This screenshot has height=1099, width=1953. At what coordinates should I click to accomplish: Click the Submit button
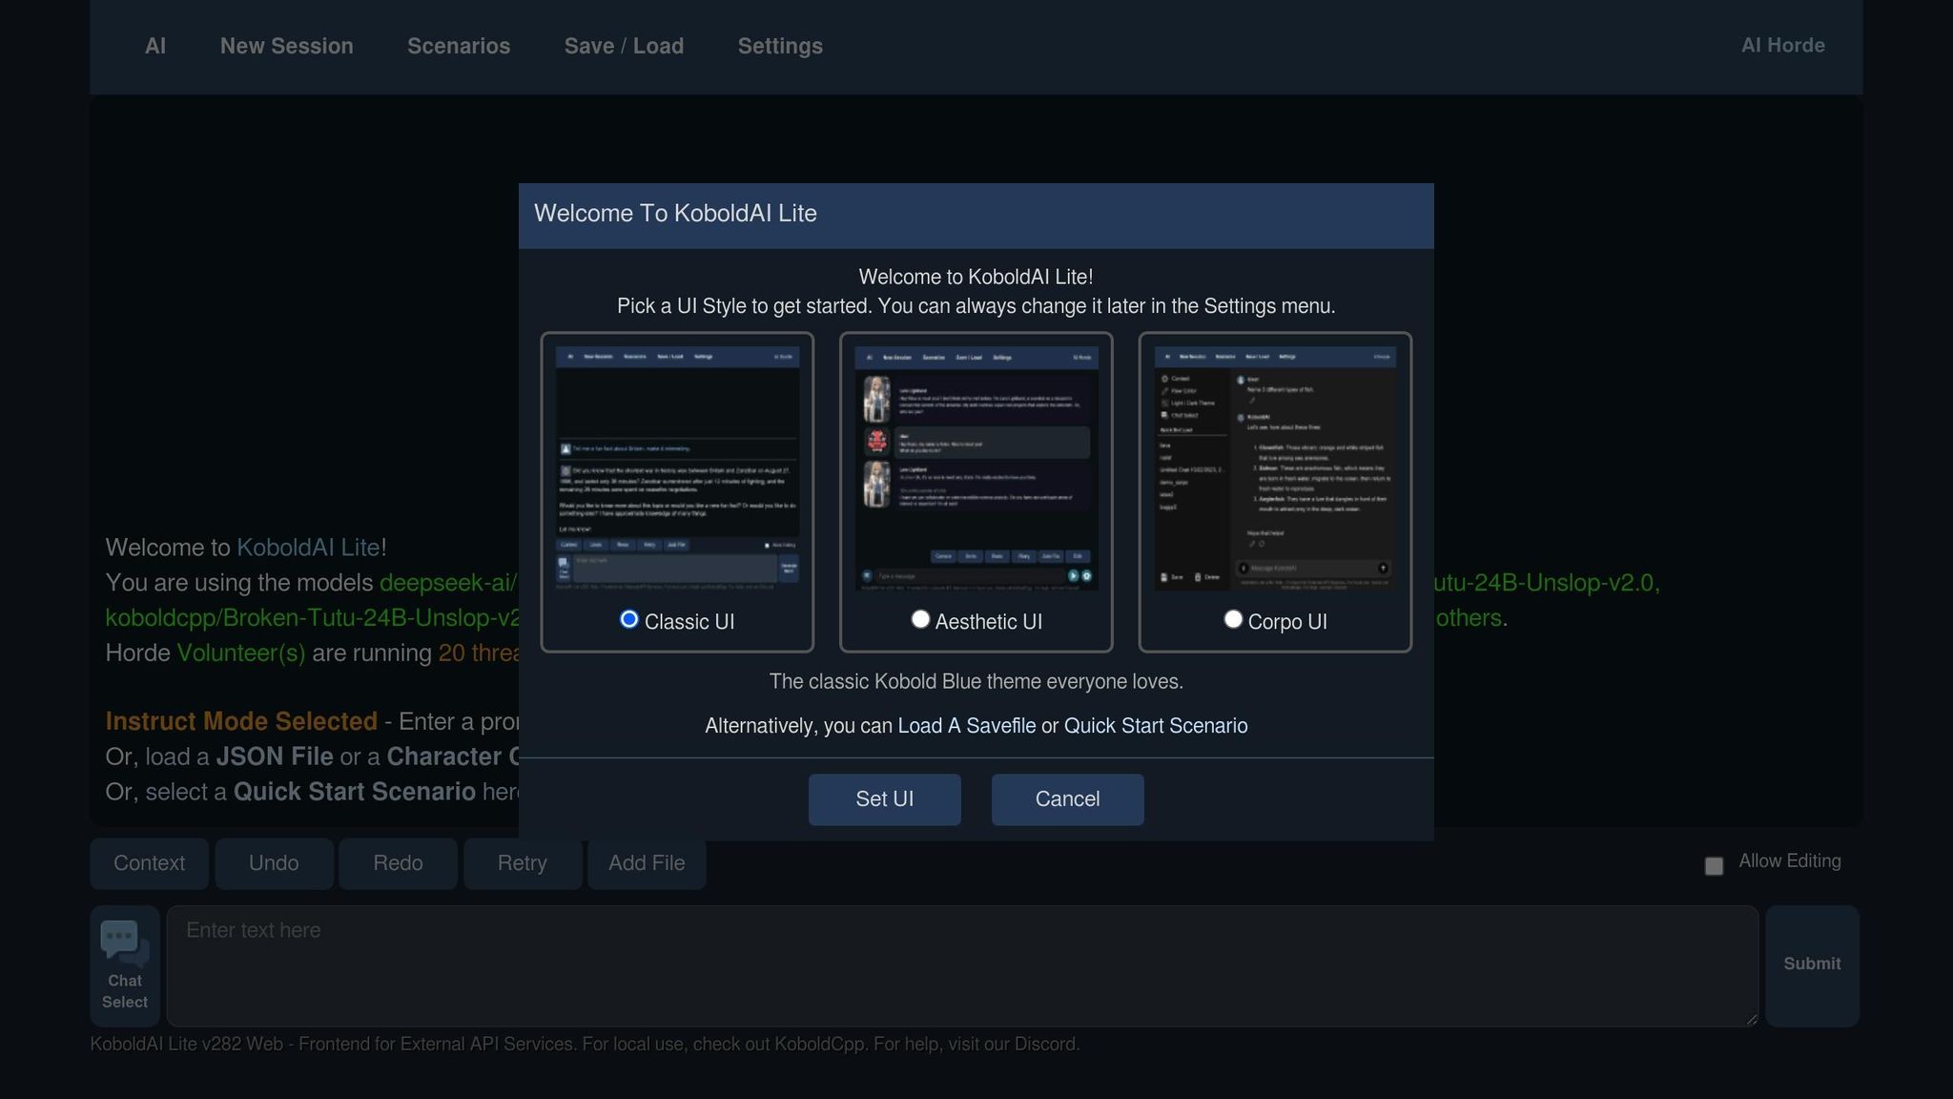pyautogui.click(x=1812, y=965)
